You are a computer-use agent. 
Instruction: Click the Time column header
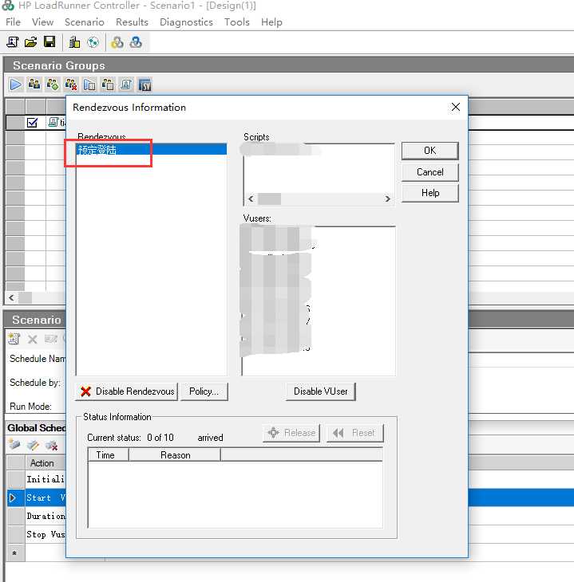click(109, 455)
